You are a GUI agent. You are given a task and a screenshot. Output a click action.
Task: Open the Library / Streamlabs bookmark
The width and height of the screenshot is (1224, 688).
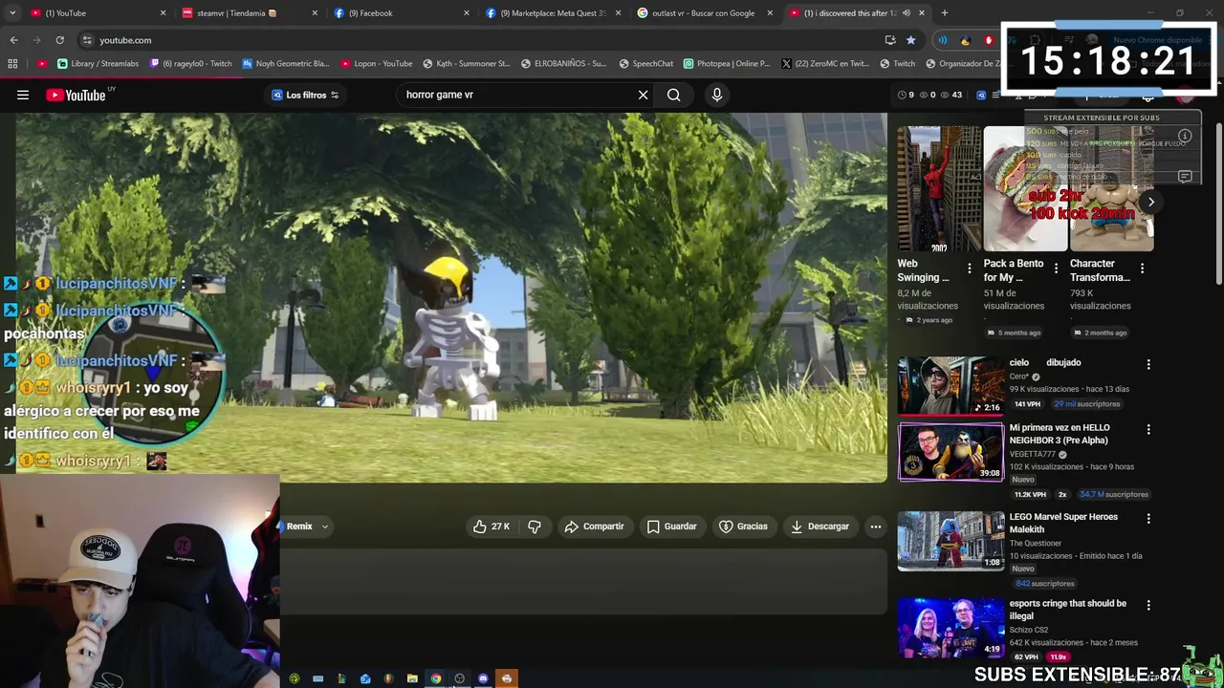(98, 64)
